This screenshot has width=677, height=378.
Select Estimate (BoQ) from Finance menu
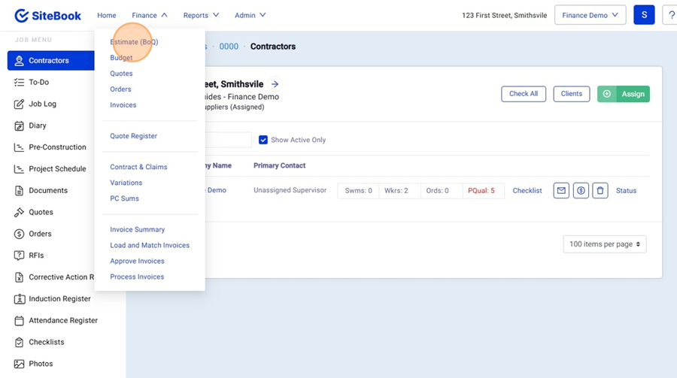tap(134, 42)
